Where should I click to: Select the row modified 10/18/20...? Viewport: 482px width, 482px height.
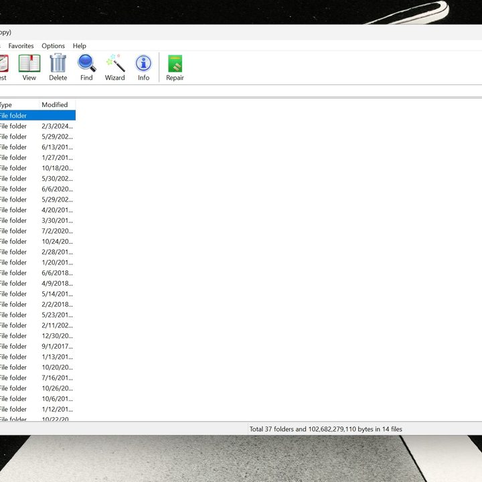click(37, 168)
